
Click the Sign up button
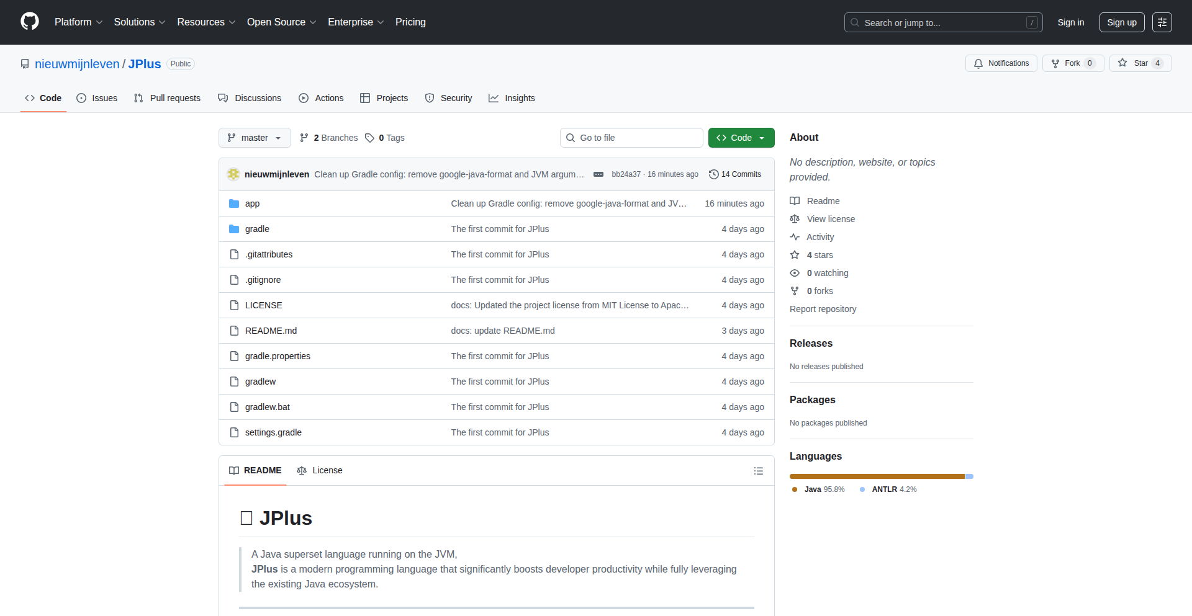click(1121, 22)
